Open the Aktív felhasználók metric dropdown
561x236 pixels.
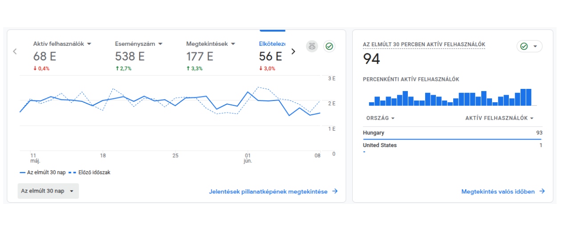pos(62,44)
